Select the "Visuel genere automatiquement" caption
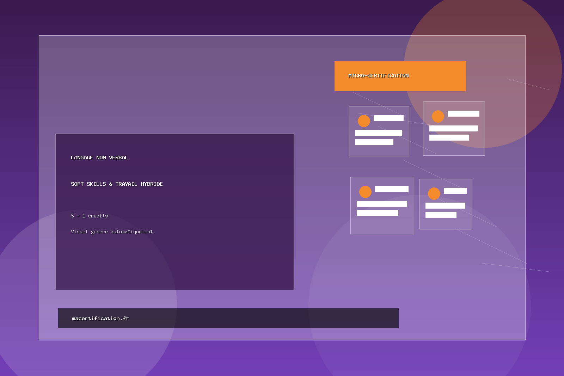Viewport: 564px width, 376px height. tap(112, 232)
